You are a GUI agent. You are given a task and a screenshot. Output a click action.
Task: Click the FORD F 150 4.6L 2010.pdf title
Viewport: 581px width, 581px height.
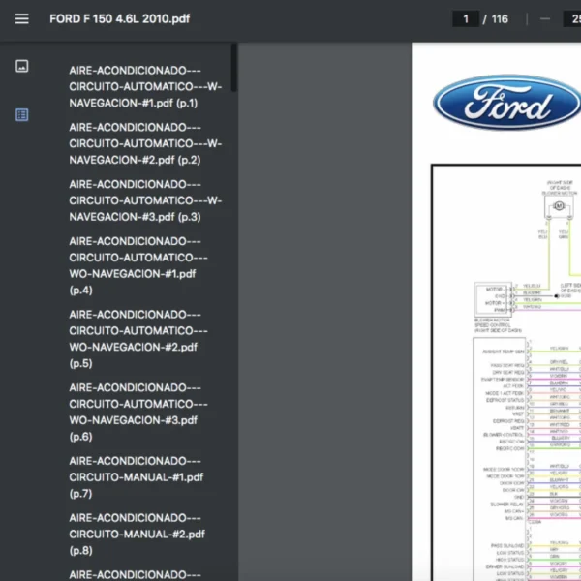tap(119, 19)
